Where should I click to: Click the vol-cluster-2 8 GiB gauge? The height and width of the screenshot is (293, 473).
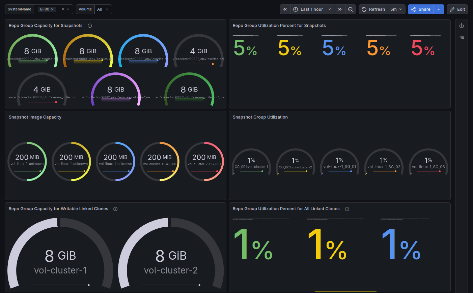pos(171,253)
